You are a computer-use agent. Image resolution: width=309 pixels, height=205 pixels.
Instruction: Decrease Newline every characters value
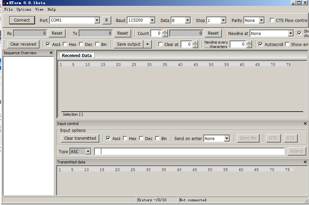coord(249,46)
